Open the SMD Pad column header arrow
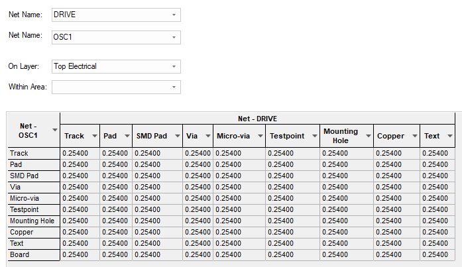 [176, 136]
